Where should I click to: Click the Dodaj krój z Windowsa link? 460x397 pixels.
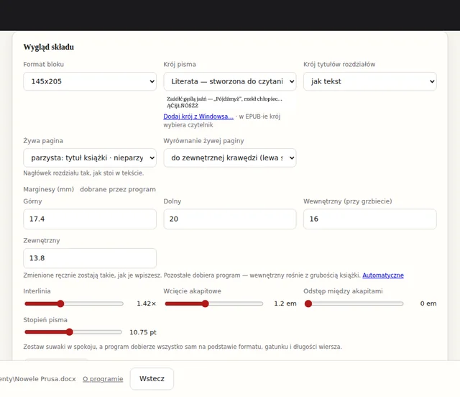click(198, 117)
